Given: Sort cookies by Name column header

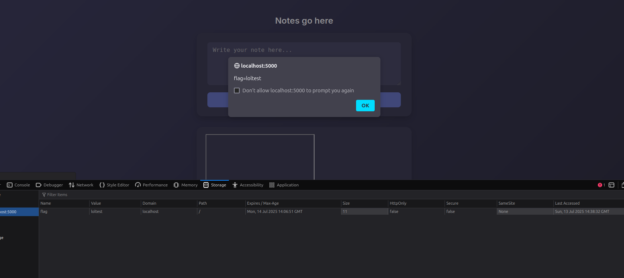Looking at the screenshot, I should tap(46, 203).
